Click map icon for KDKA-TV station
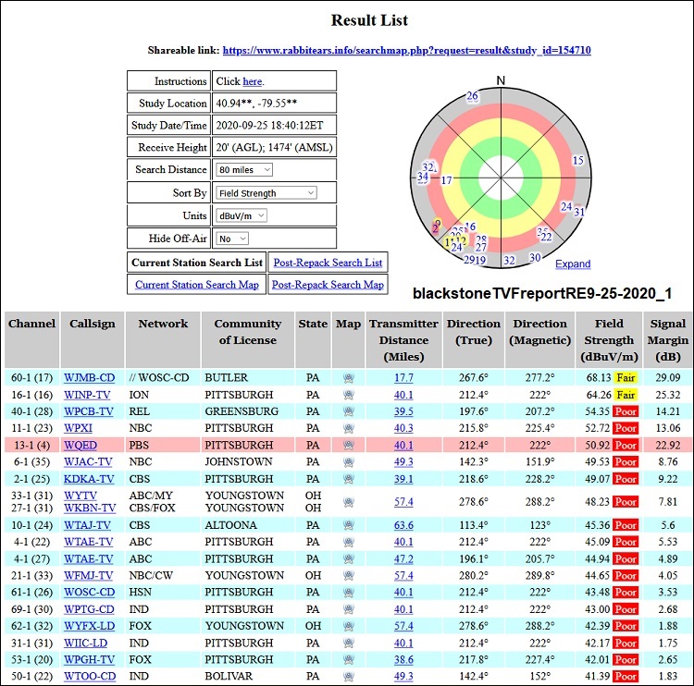This screenshot has width=694, height=686. (348, 479)
